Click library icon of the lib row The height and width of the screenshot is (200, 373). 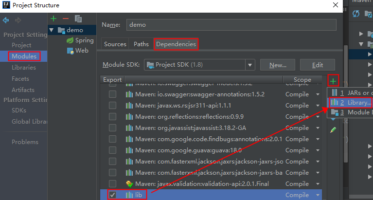pos(129,195)
